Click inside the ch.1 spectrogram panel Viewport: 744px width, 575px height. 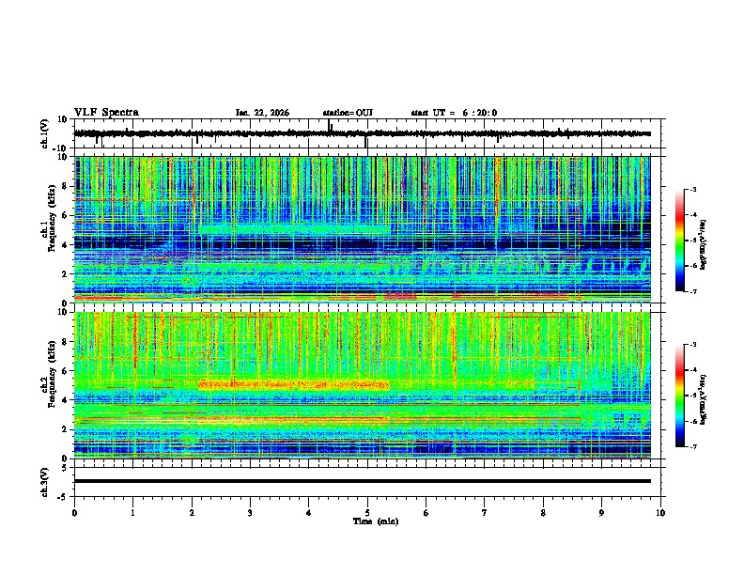(363, 229)
